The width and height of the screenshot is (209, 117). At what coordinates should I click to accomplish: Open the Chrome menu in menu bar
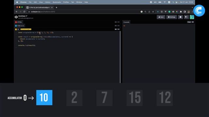click(23, 2)
